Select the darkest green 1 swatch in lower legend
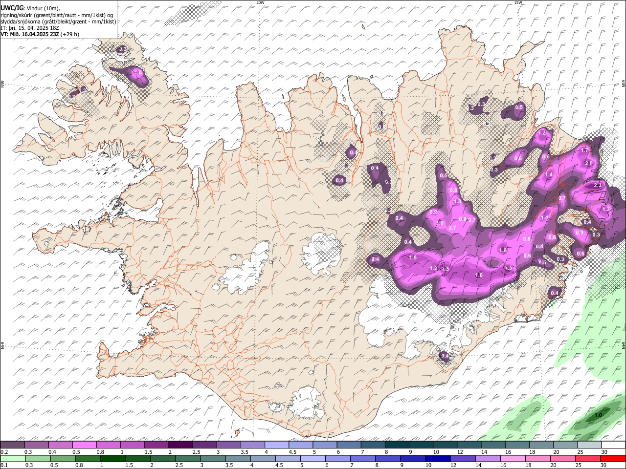Screen dimensions: 626x469 (112, 458)
